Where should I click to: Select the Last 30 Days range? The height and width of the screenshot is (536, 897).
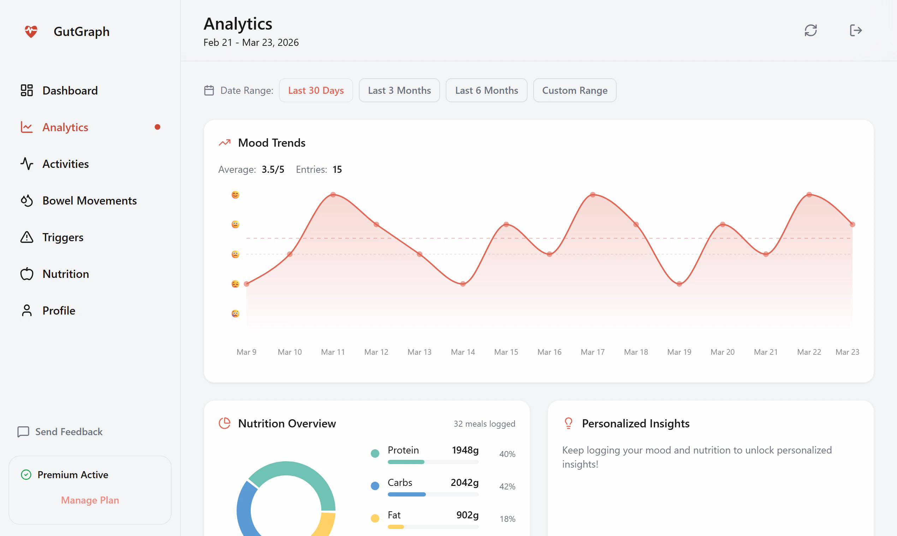[x=316, y=90]
